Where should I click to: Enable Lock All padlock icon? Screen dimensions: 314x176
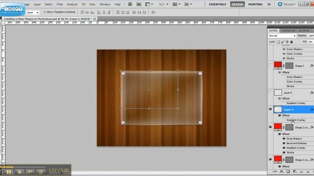click(291, 42)
